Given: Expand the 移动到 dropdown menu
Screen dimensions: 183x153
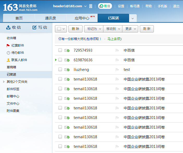Looking at the screenshot, I should (113, 29).
